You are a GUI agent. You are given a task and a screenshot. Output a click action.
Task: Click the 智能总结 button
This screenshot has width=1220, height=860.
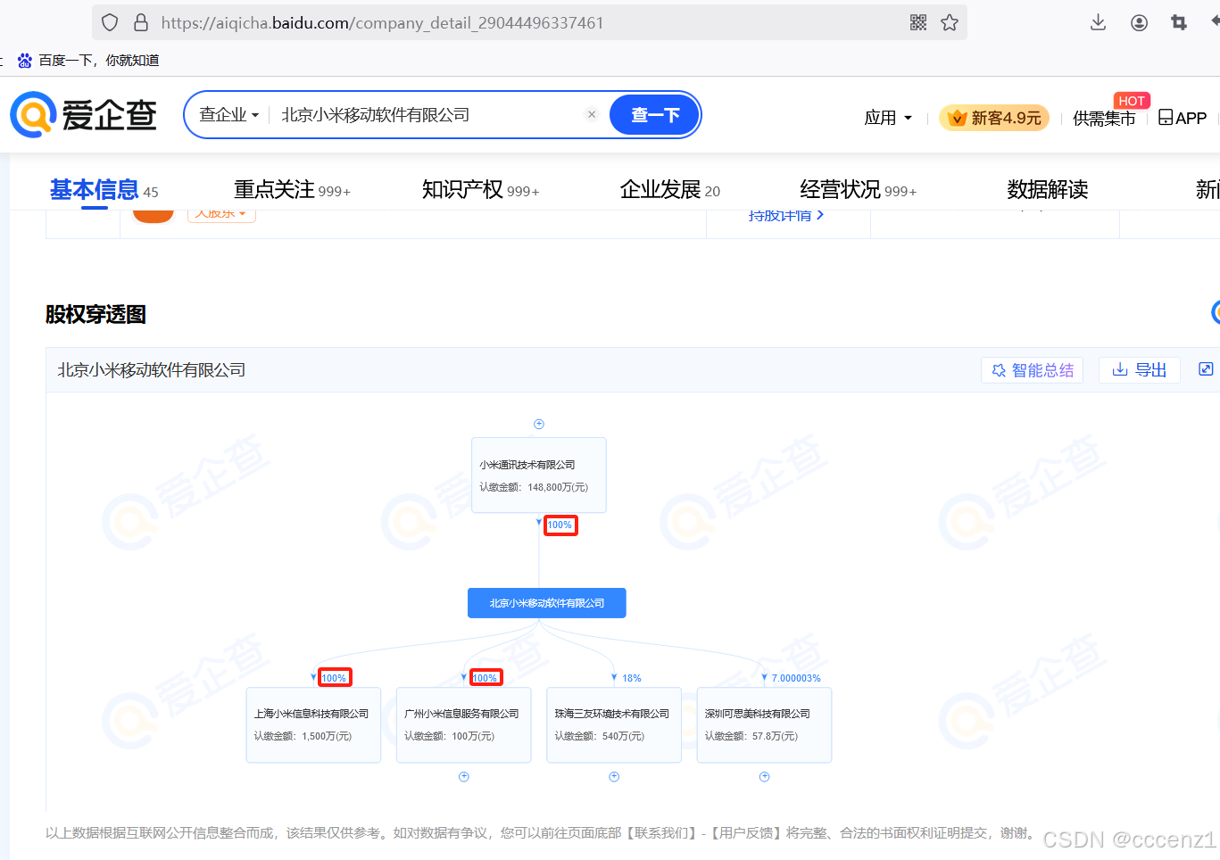pos(1032,370)
